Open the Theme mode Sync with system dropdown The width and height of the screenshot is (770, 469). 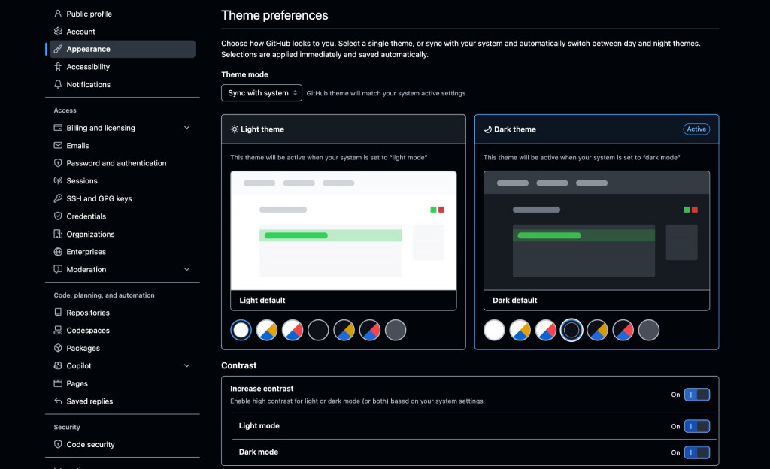tap(261, 92)
